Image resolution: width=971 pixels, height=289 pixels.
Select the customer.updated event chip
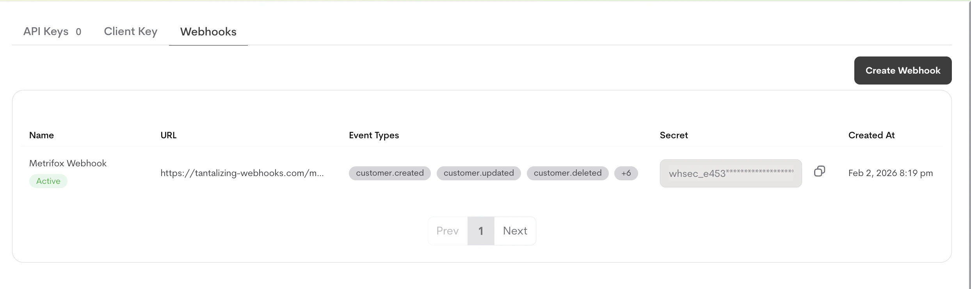[478, 173]
